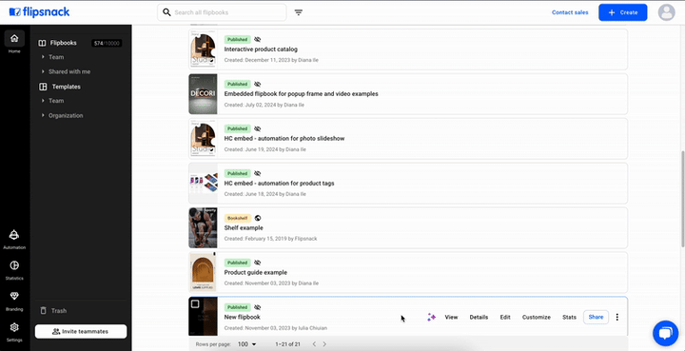Select Customize for New flipbook

537,318
